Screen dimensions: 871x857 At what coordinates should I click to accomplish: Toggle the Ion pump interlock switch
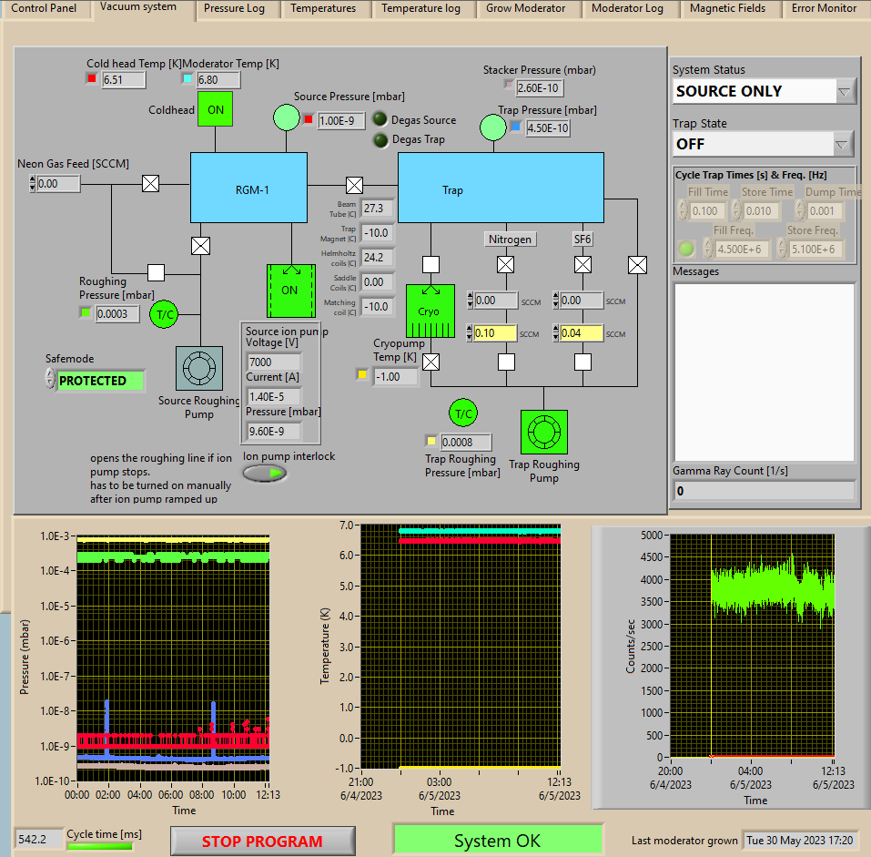[x=264, y=473]
